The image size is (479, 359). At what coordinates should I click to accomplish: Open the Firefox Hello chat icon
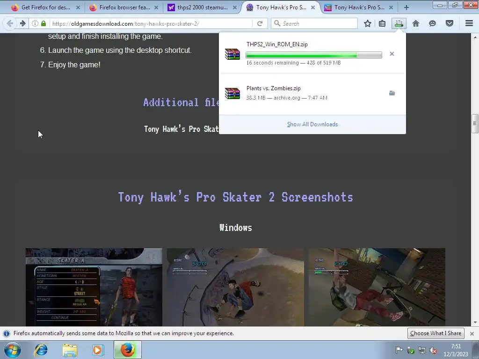432,23
